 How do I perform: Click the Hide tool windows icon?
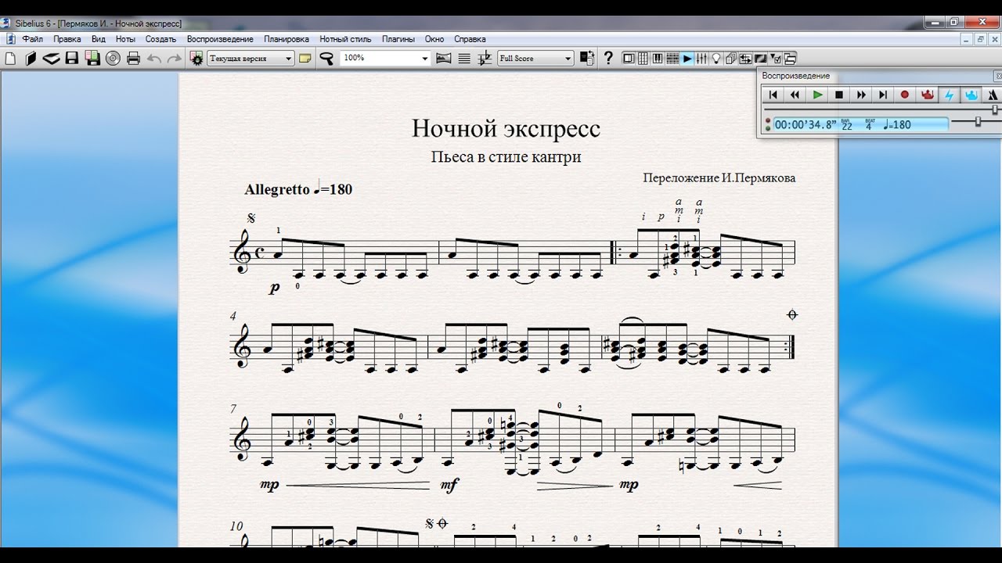[x=790, y=58]
